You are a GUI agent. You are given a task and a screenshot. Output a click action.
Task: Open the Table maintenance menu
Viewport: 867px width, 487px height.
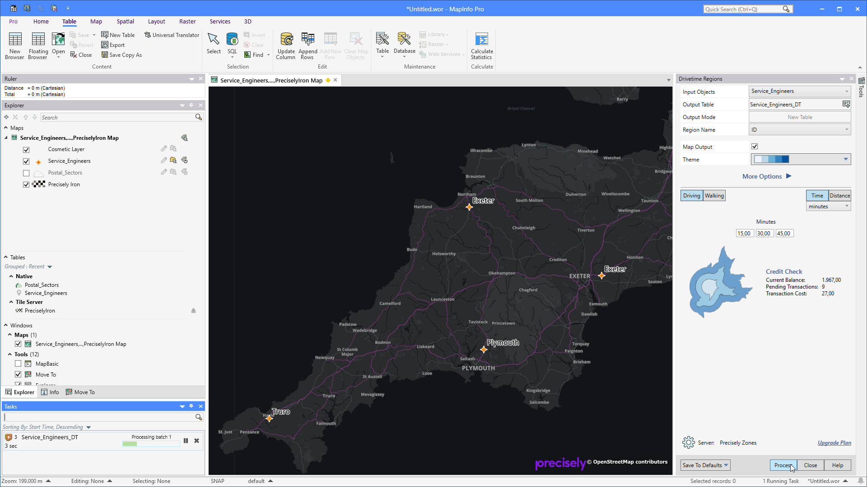382,45
